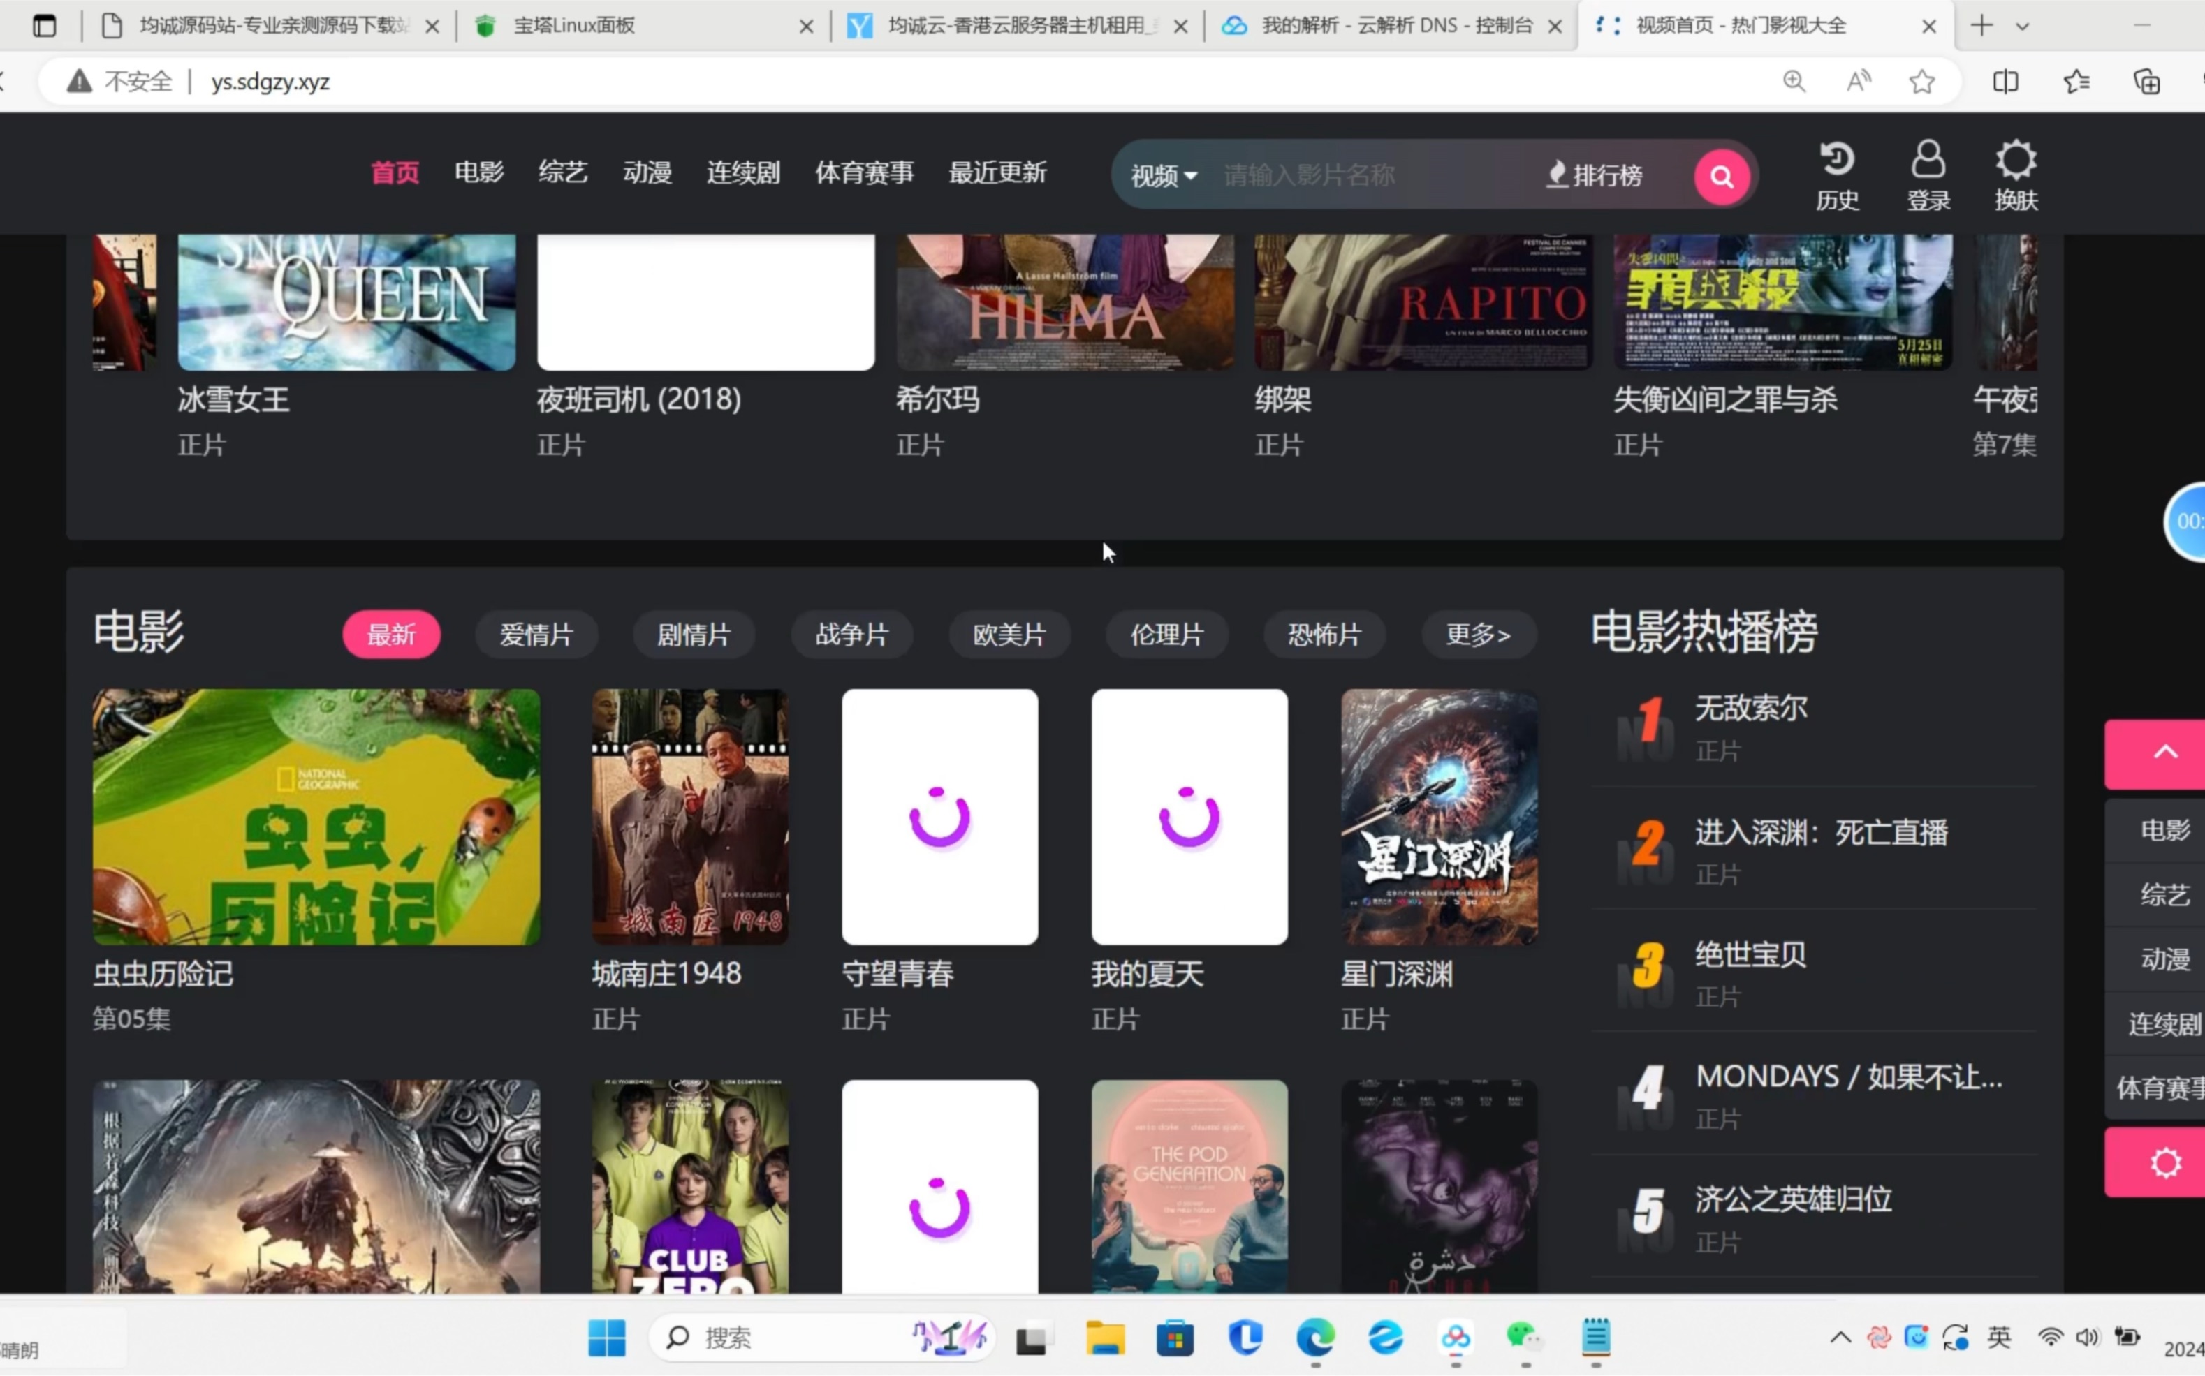Screen dimensions: 2205x1376
Task: Click the pink search magnifier button
Action: [1721, 176]
